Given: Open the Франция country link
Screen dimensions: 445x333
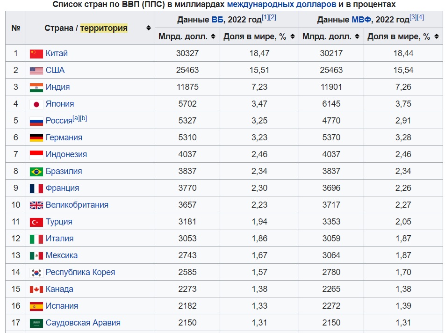Looking at the screenshot, I should [63, 188].
